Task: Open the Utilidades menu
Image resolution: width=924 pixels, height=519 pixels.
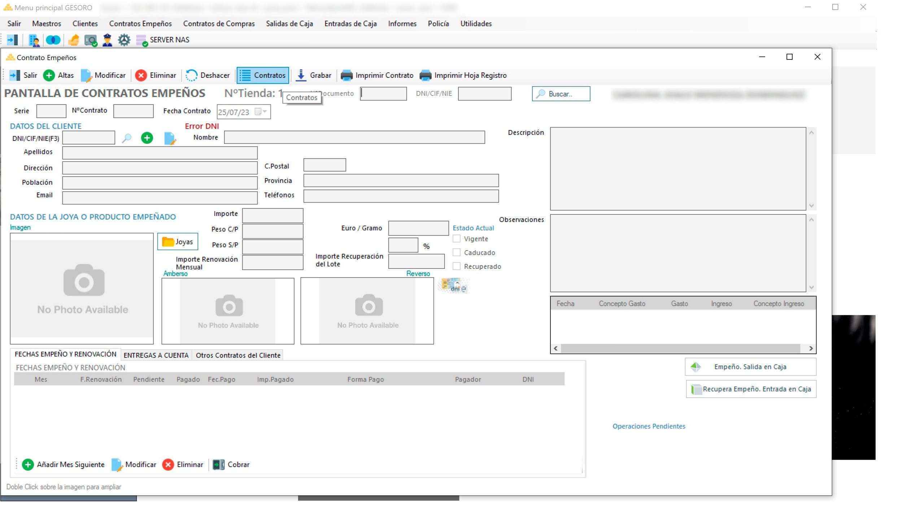Action: pos(476,24)
